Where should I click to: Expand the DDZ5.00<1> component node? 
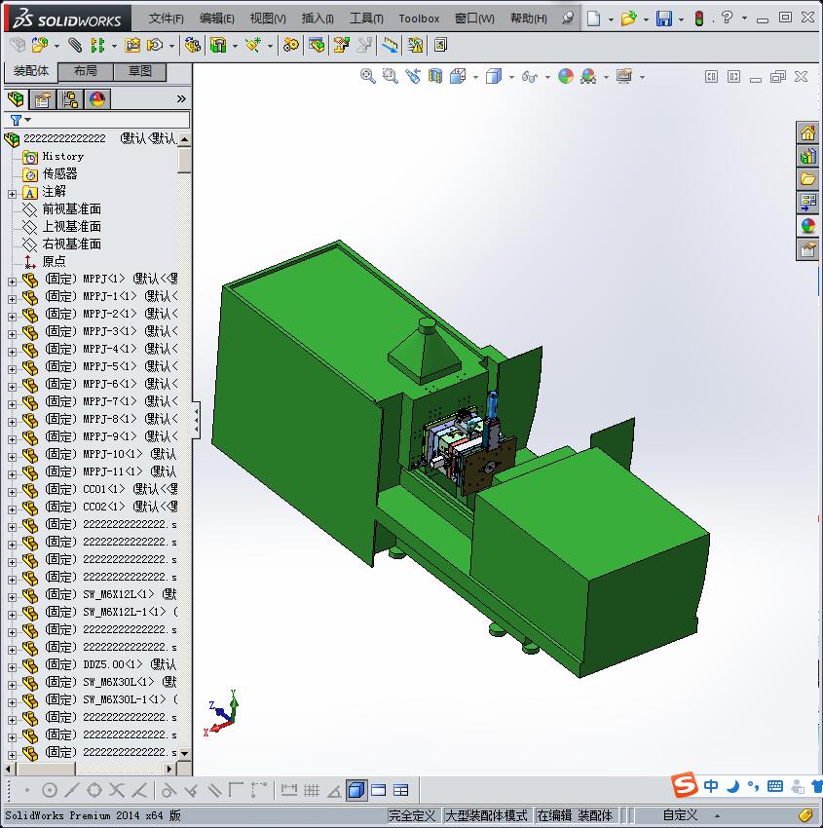click(x=12, y=667)
